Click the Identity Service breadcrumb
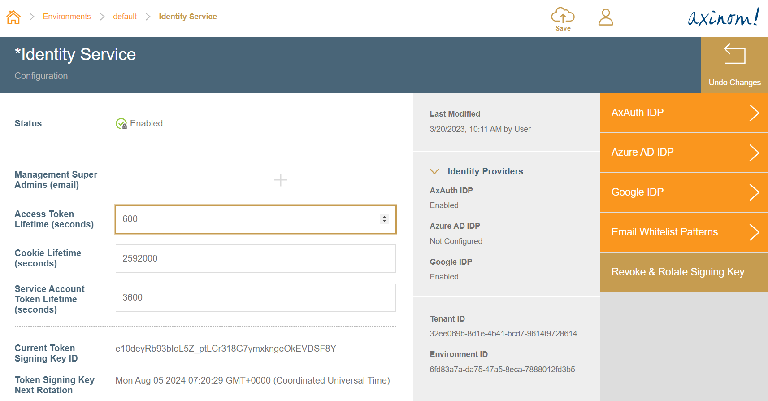 (x=187, y=17)
